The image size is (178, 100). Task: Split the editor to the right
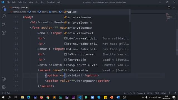pos(169,7)
